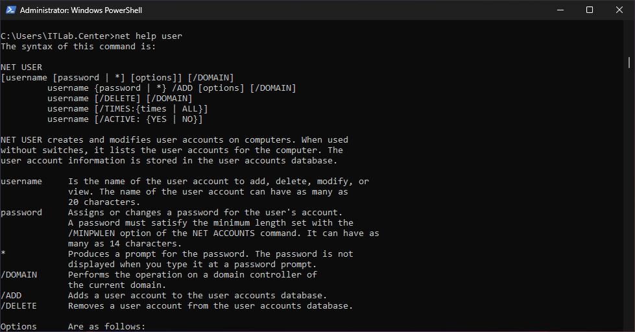635x332 pixels.
Task: Maximize the PowerShell window
Action: (590, 10)
